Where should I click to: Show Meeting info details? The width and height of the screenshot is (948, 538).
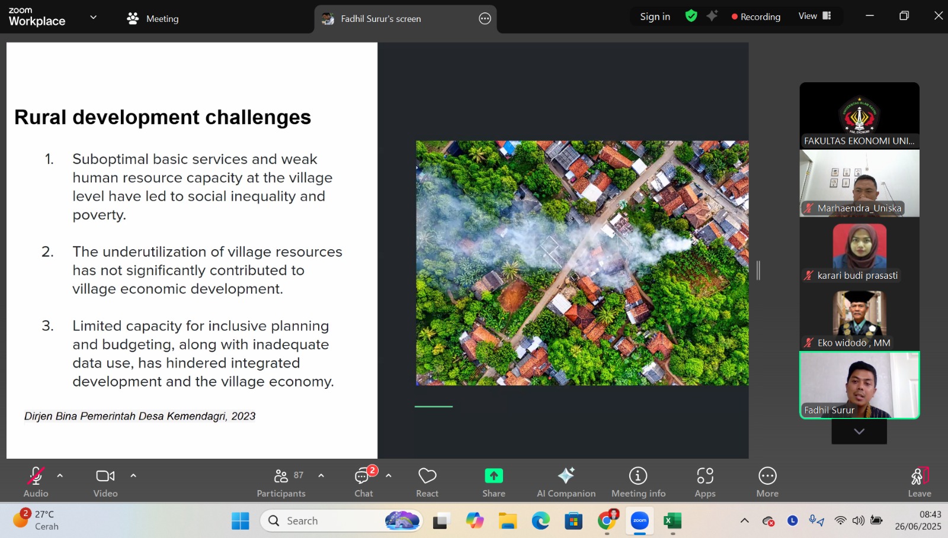[x=638, y=482]
